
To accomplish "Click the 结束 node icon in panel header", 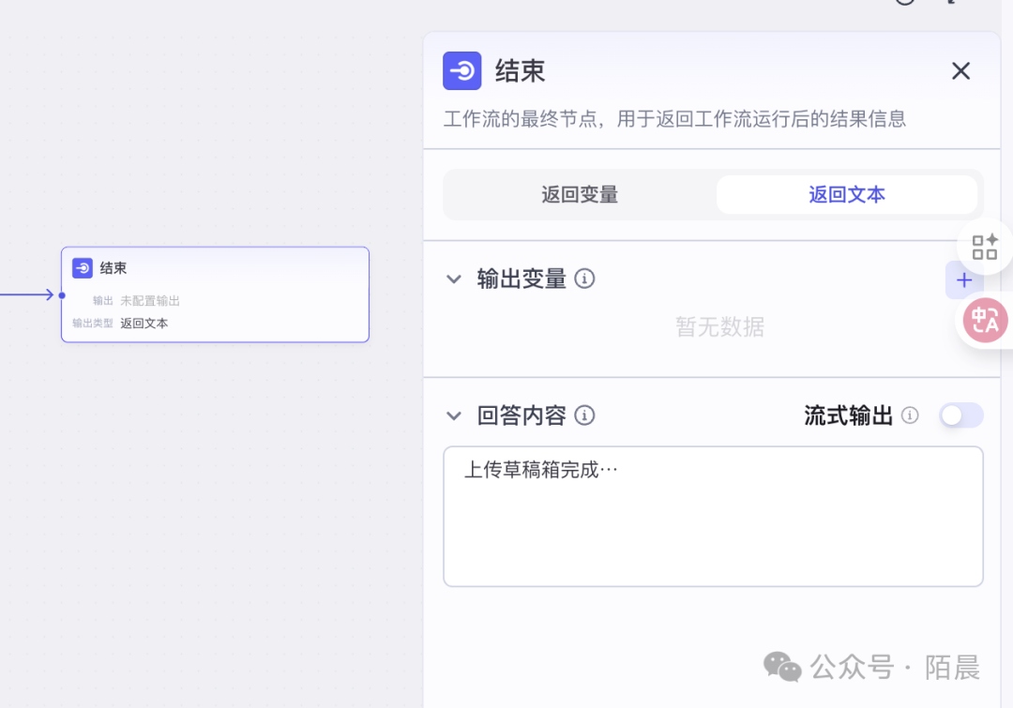I will click(461, 71).
